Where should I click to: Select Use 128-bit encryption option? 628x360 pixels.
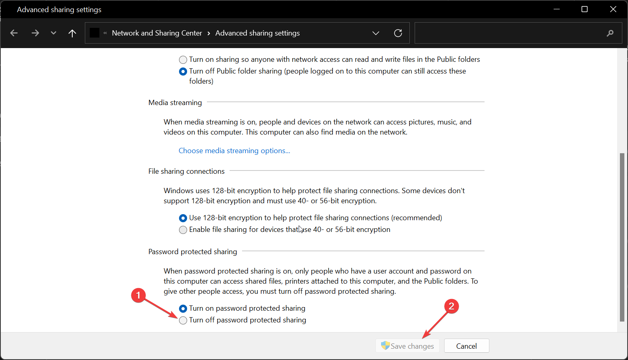(183, 218)
